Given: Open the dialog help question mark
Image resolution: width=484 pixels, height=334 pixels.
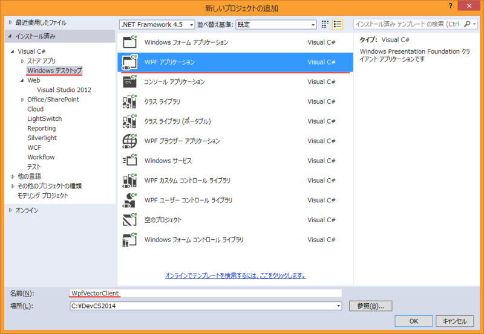Looking at the screenshot, I should coord(451,6).
